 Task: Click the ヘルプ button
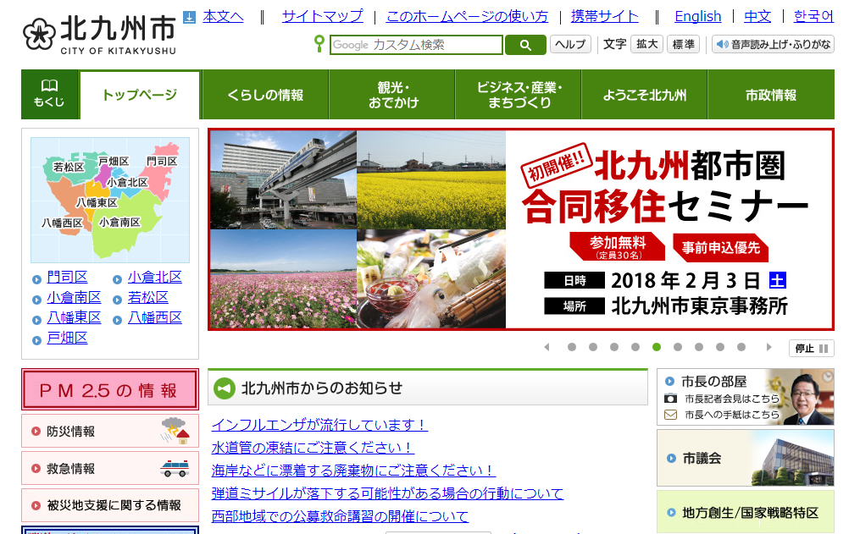click(570, 44)
